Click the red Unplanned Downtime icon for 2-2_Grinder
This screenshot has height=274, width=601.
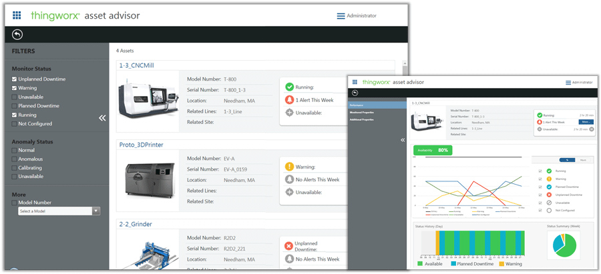289,245
